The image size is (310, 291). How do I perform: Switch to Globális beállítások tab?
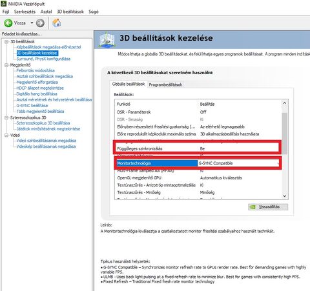click(129, 84)
